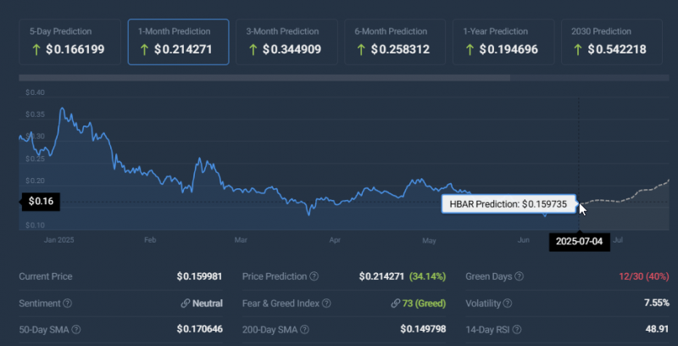Open the 6-Month Prediction tab
Image resolution: width=678 pixels, height=346 pixels.
click(x=396, y=42)
